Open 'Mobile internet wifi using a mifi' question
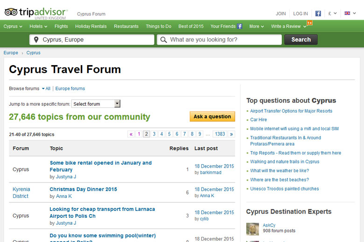 click(294, 129)
